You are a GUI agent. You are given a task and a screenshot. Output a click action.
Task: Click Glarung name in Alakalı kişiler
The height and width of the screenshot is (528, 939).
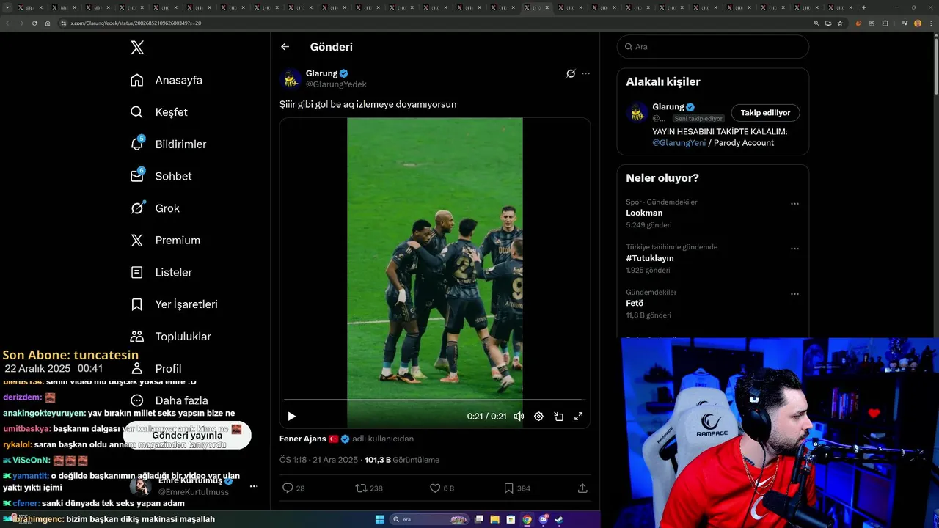[668, 107]
